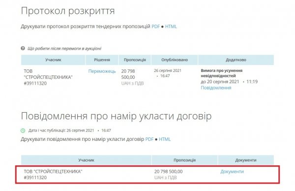Open HTML version of the opening protocol
The width and height of the screenshot is (295, 191).
click(x=171, y=27)
